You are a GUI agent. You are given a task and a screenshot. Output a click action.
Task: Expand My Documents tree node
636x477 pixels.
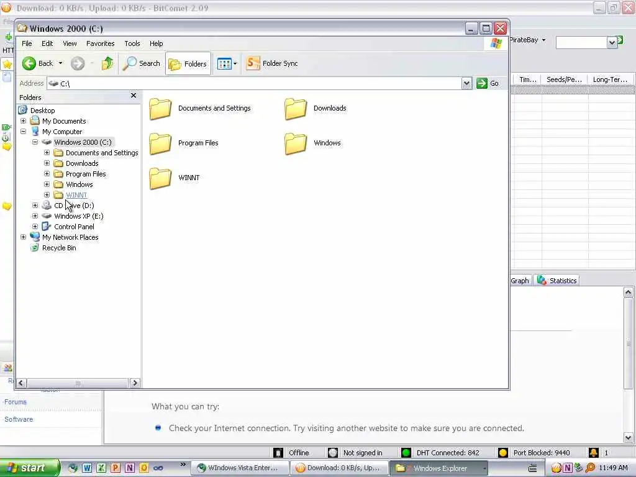(23, 121)
